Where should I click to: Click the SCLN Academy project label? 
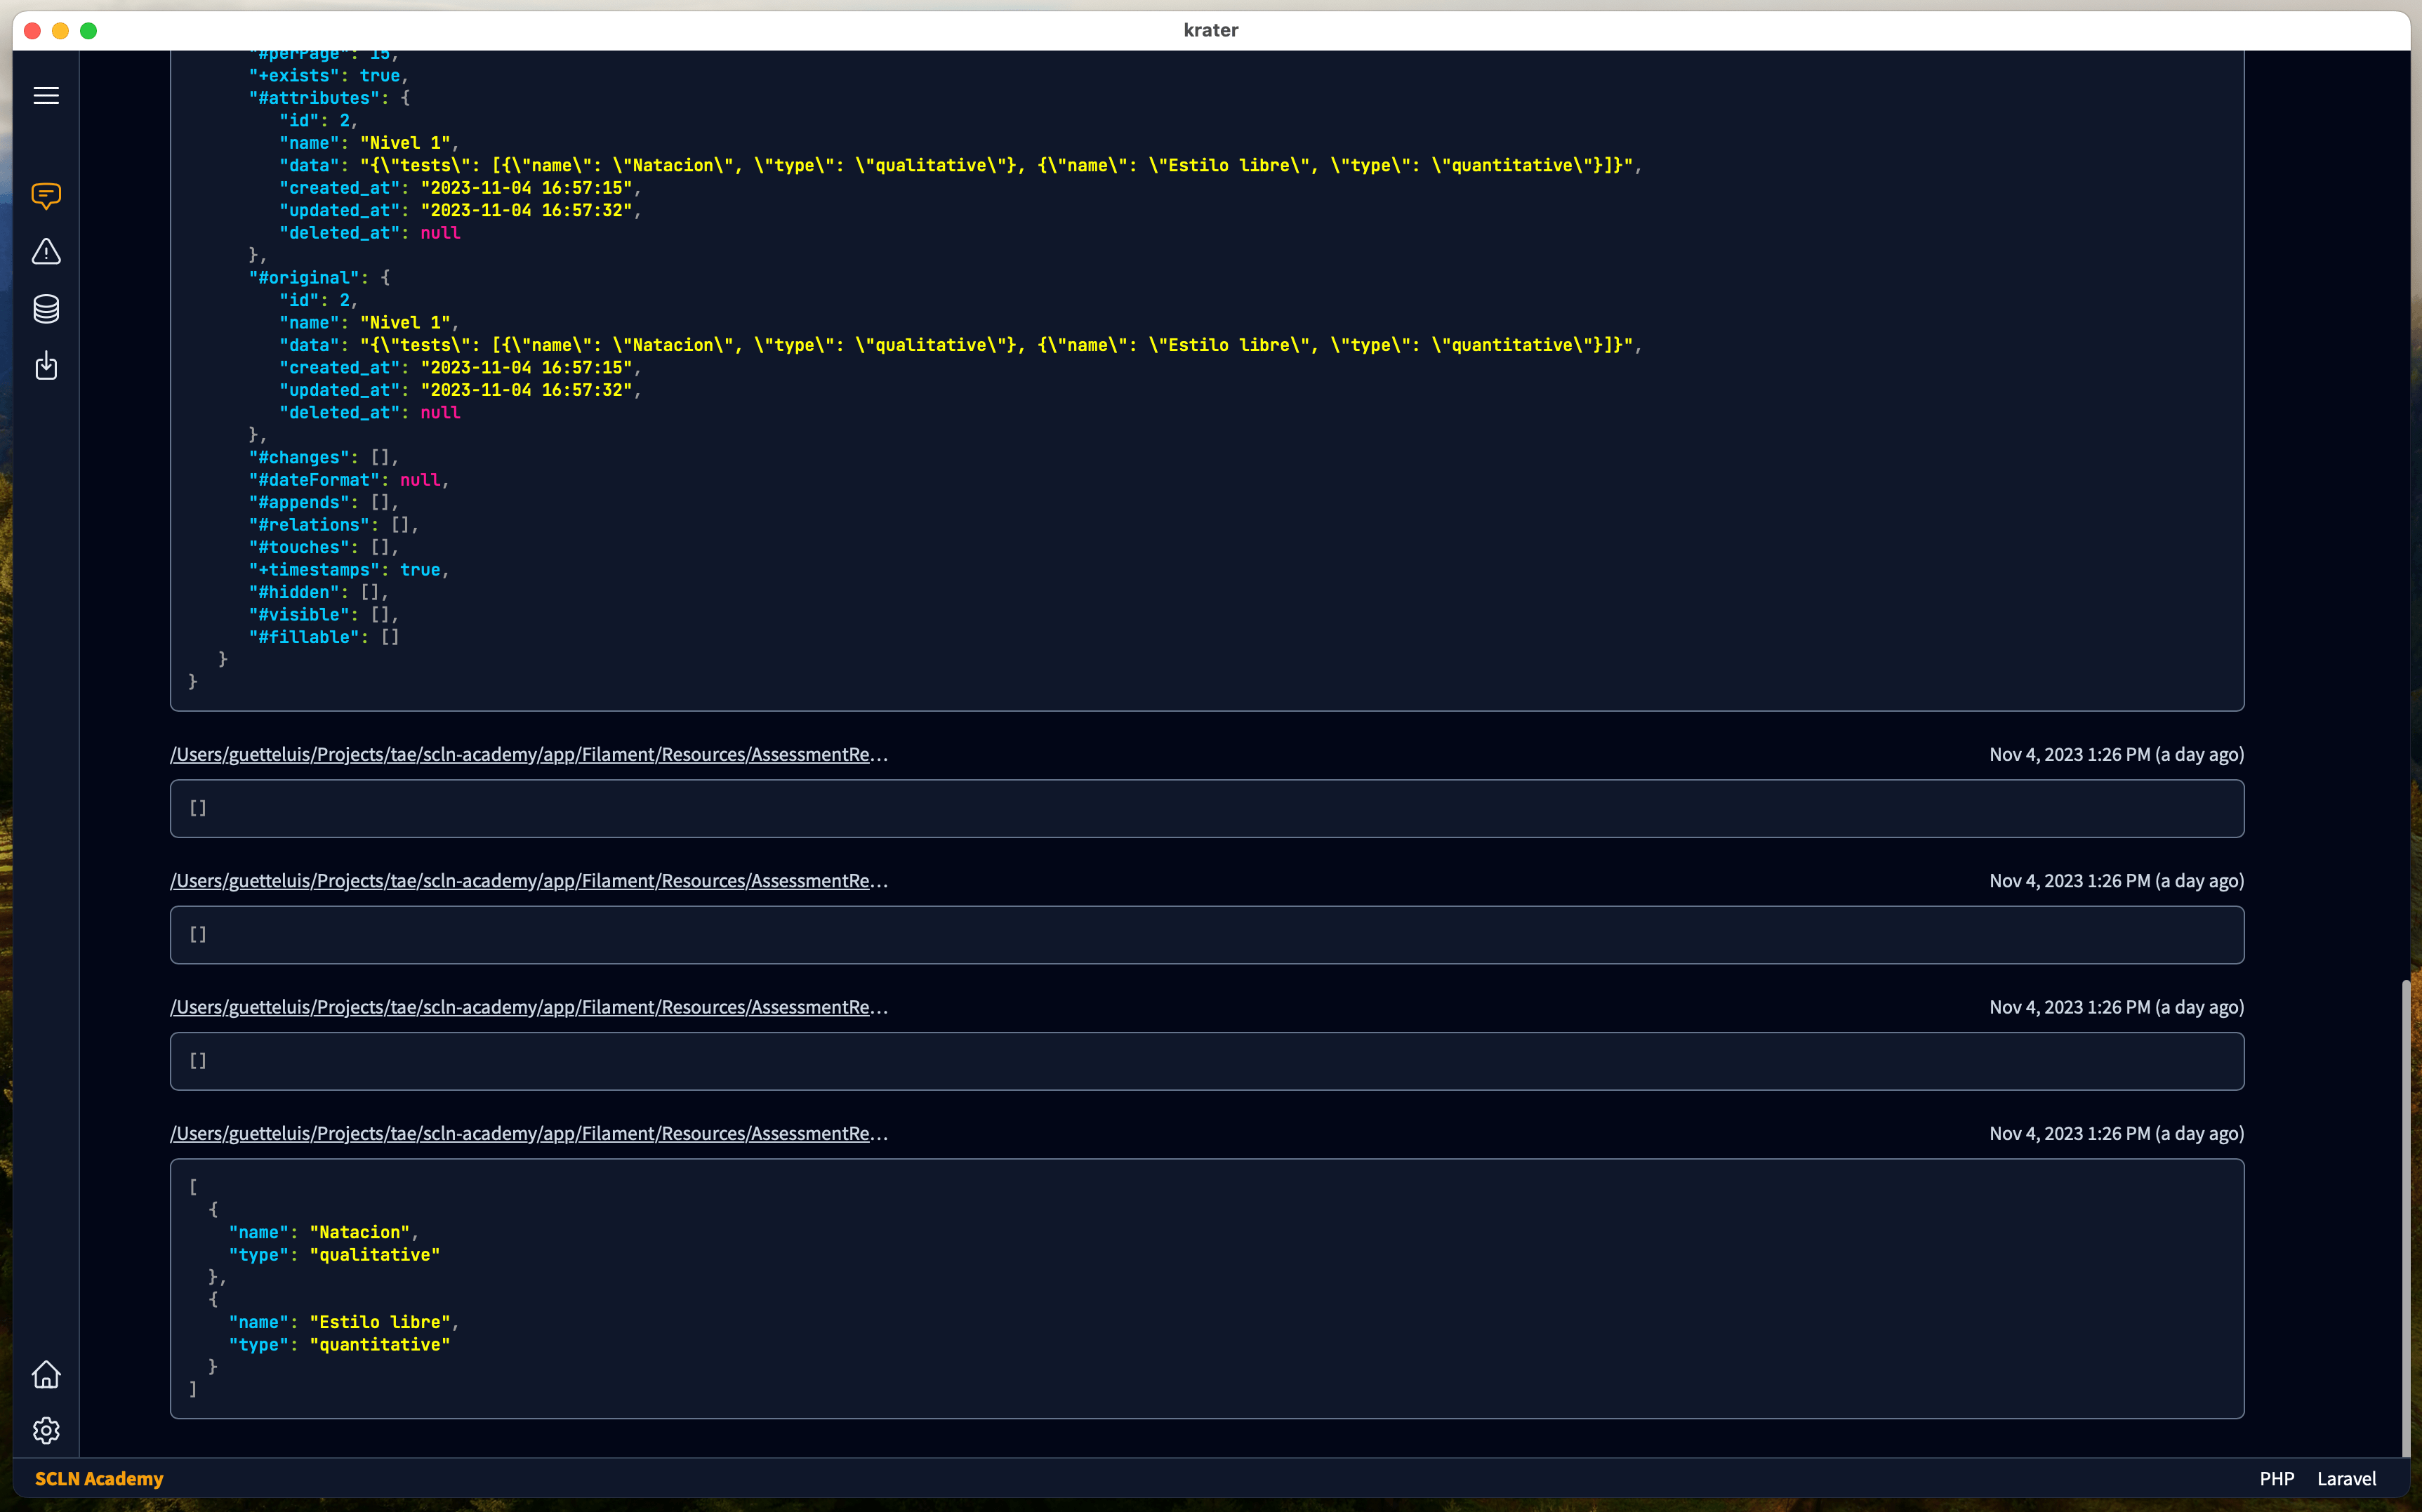point(99,1478)
